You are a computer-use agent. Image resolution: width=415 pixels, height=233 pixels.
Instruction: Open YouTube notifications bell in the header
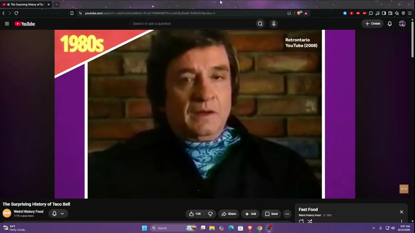tap(390, 24)
